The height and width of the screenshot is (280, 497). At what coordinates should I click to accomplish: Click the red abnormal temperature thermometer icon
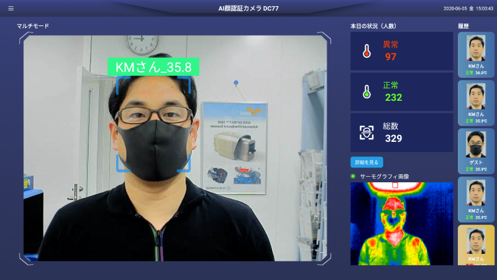[367, 52]
